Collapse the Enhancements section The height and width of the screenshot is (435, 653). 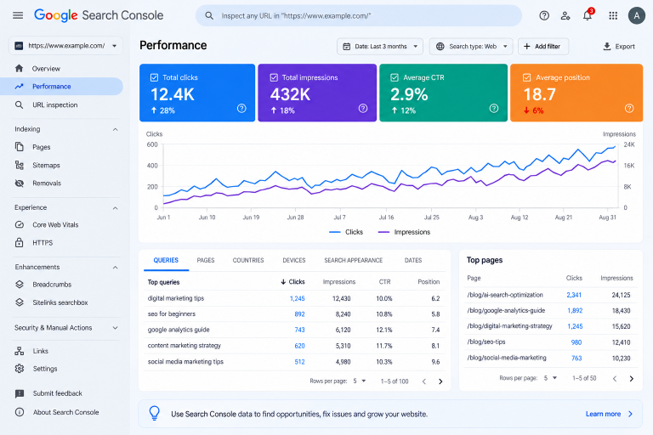click(x=116, y=268)
